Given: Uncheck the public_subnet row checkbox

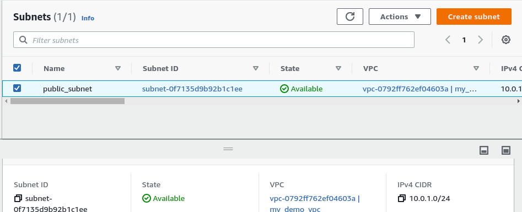Looking at the screenshot, I should pyautogui.click(x=17, y=88).
